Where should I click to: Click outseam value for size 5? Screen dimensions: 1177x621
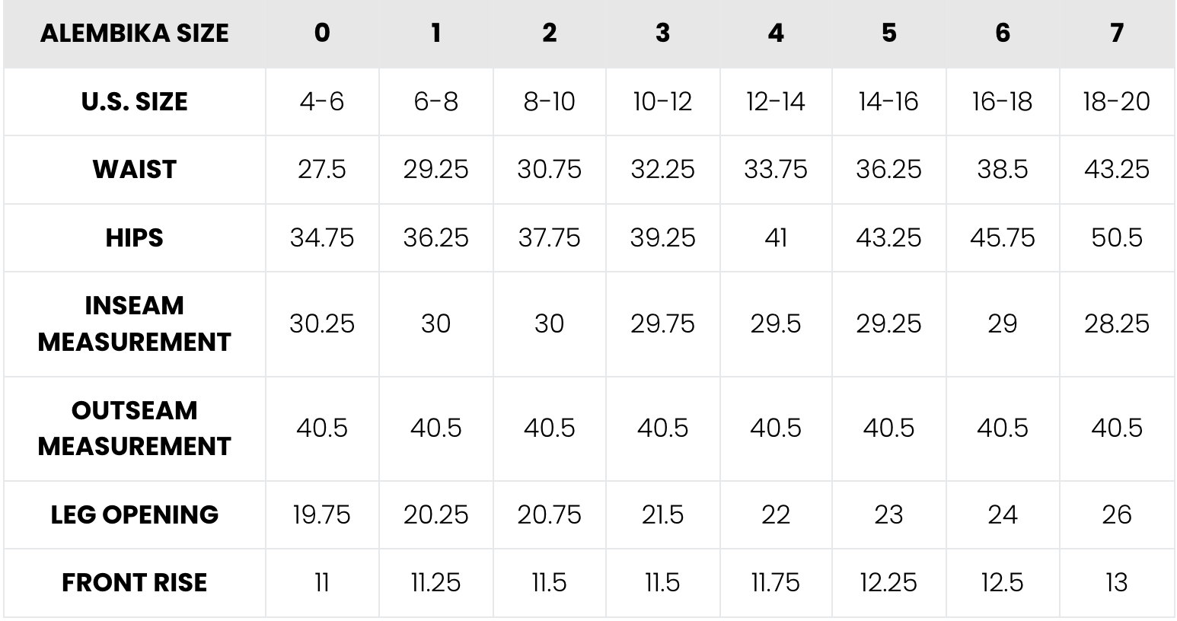coord(888,428)
